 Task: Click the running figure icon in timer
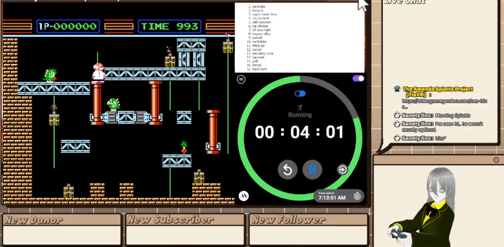coord(300,107)
